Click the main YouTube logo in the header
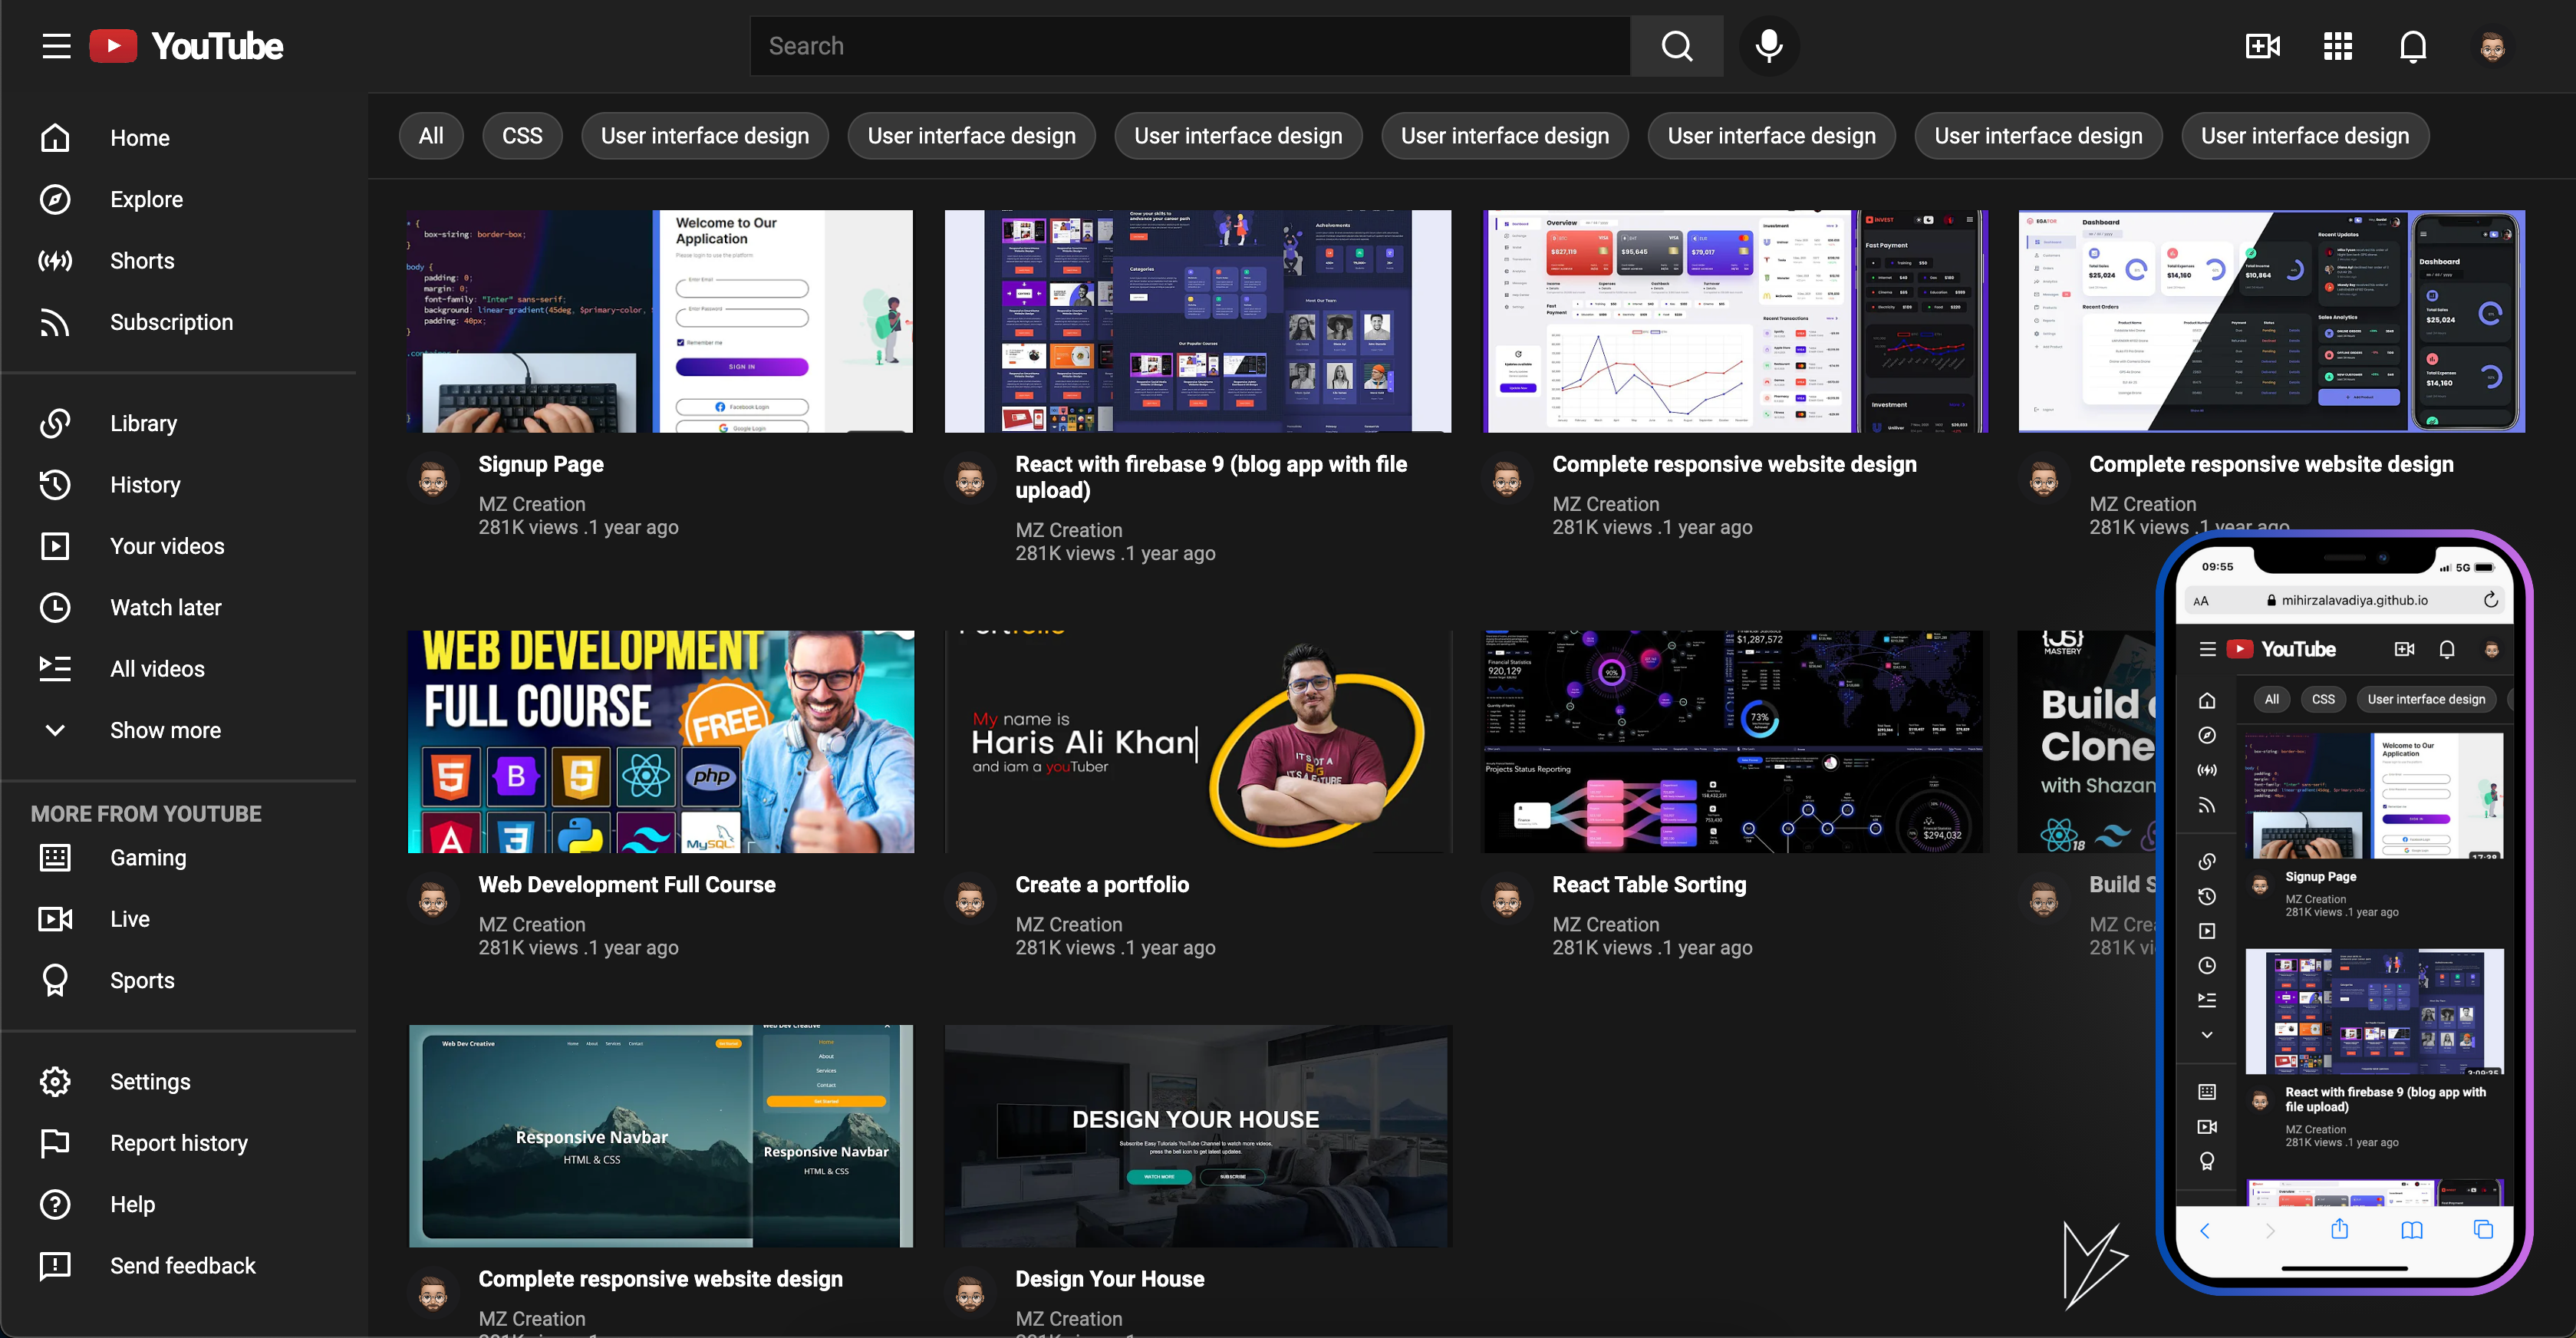The image size is (2576, 1338). point(186,46)
